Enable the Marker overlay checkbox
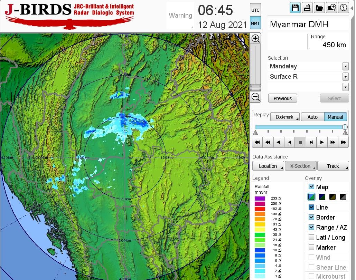 311,247
